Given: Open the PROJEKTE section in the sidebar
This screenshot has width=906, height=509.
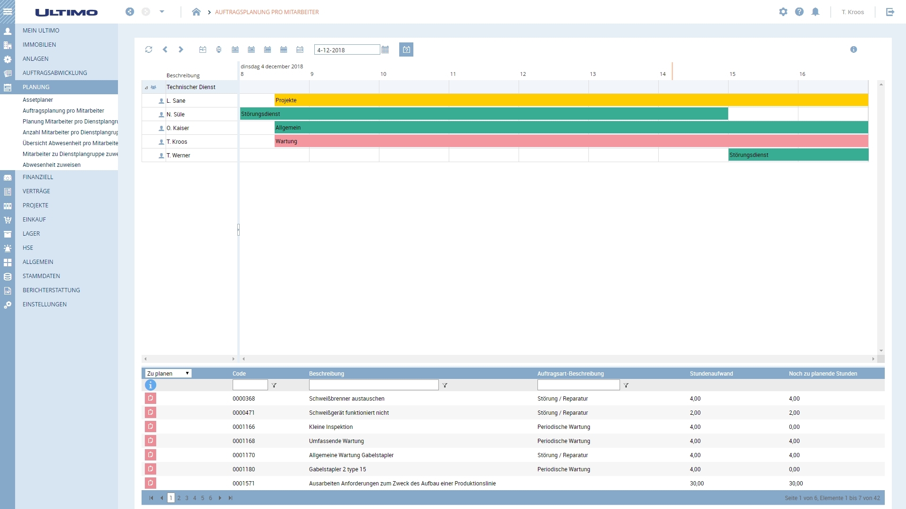Looking at the screenshot, I should point(36,205).
